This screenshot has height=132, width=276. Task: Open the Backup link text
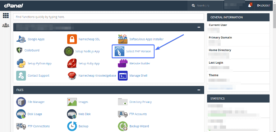point(83,126)
